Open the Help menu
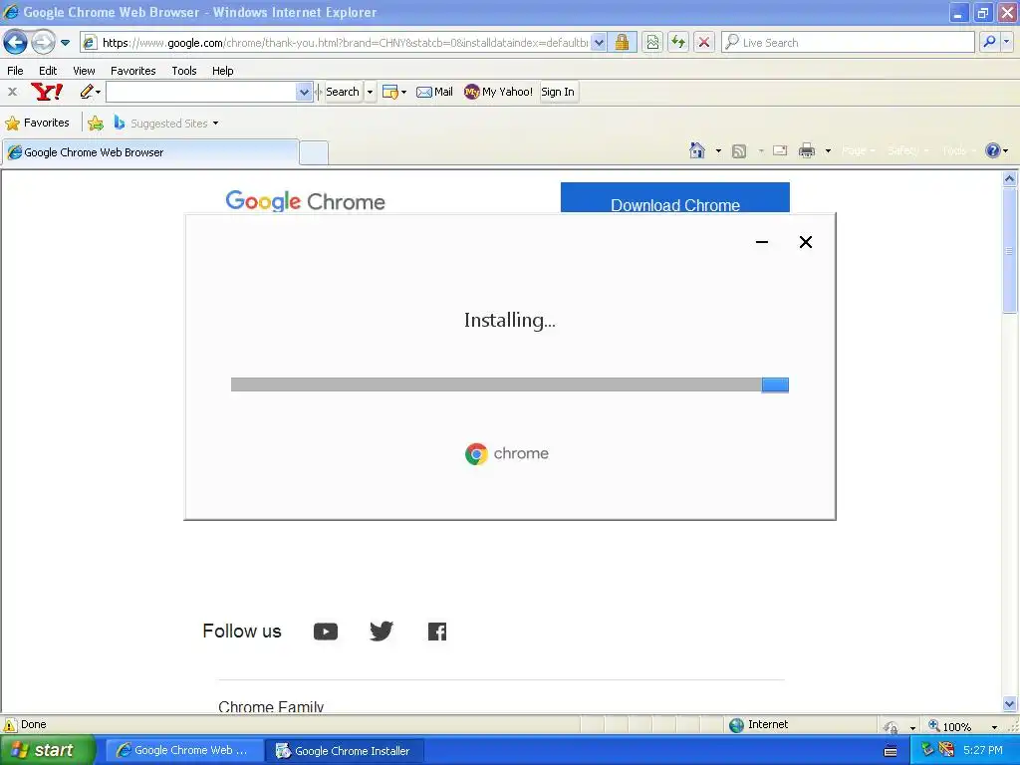 (222, 71)
